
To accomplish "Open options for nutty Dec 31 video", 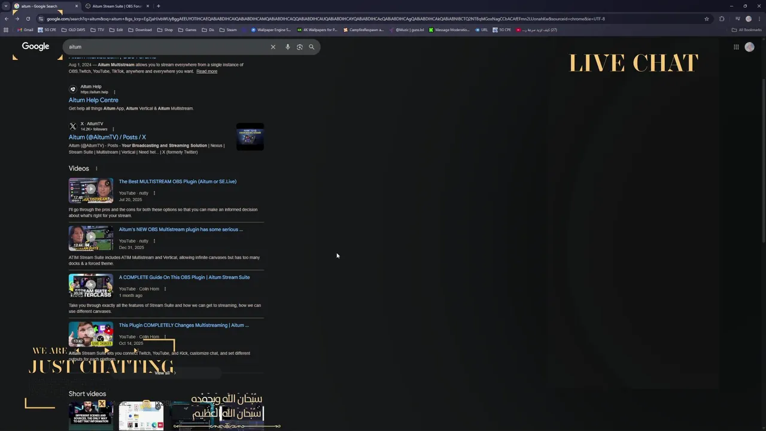I will (x=154, y=241).
